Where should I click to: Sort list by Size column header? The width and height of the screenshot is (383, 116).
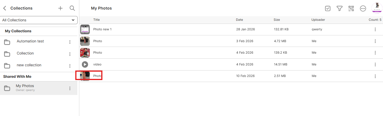click(x=277, y=20)
